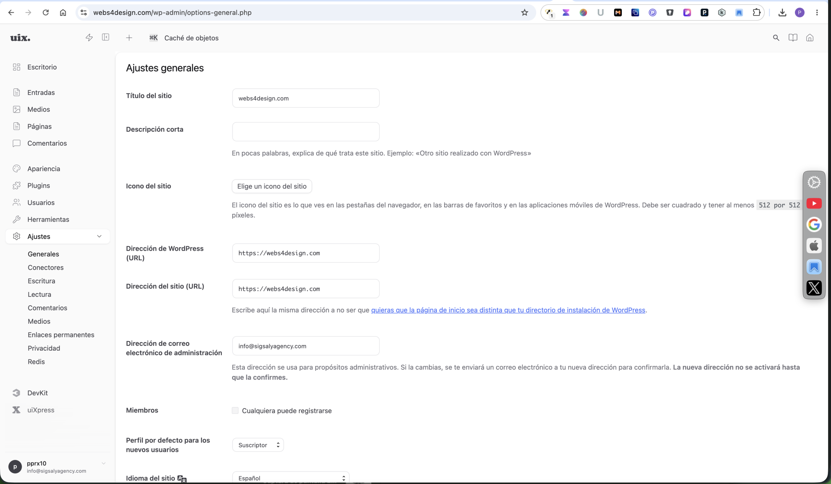Viewport: 831px width, 484px height.
Task: Select Lectura settings submenu
Action: (39, 295)
